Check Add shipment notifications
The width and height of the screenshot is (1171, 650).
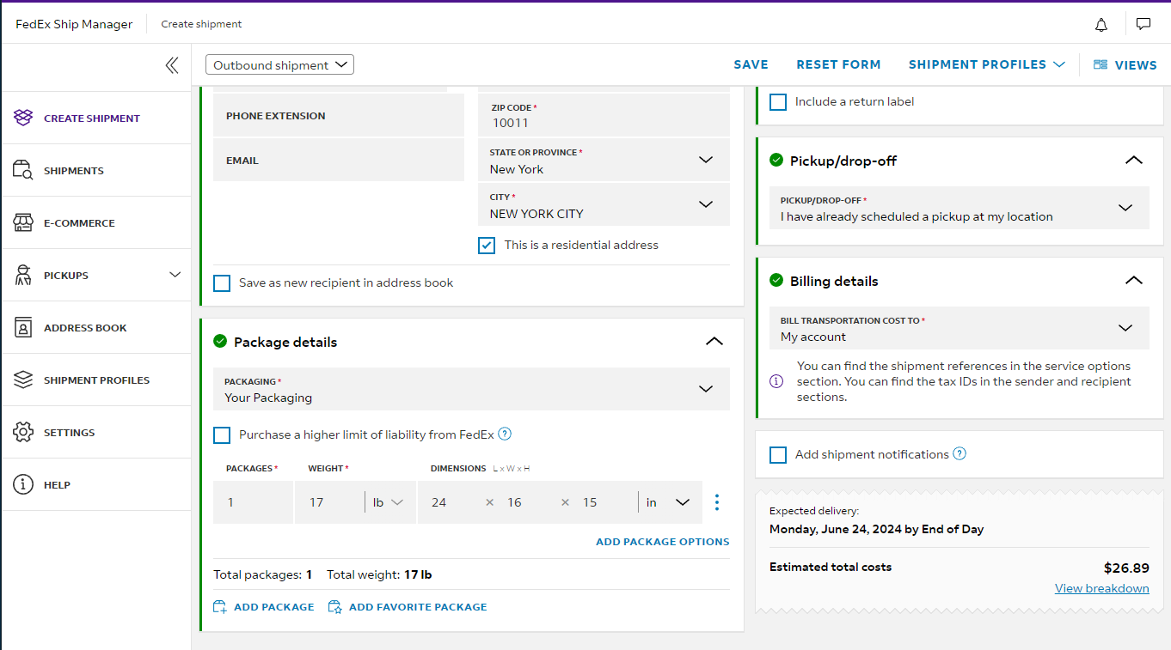click(778, 455)
